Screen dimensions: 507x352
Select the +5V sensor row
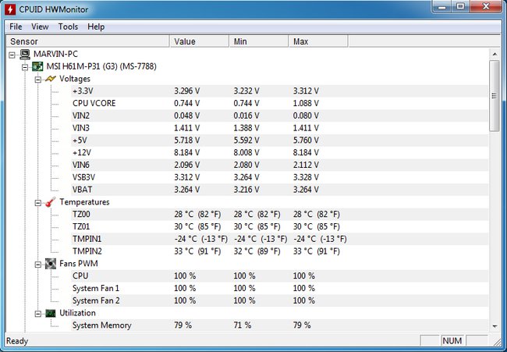click(279, 140)
